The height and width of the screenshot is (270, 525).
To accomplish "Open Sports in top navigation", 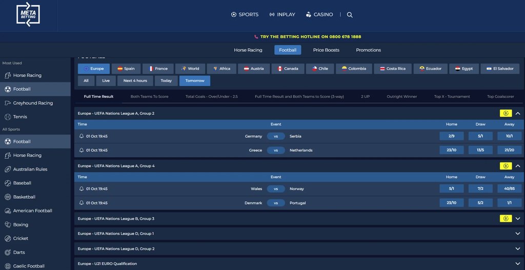I will (245, 15).
